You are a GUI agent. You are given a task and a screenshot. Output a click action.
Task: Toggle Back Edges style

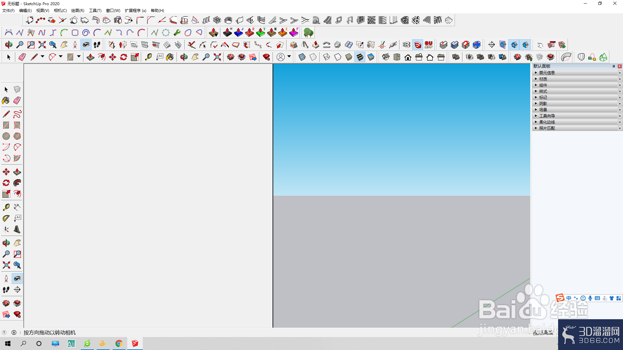[313, 57]
